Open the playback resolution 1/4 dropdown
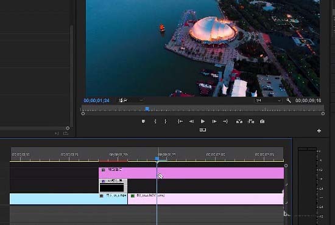This screenshot has height=225, width=335. tap(269, 100)
